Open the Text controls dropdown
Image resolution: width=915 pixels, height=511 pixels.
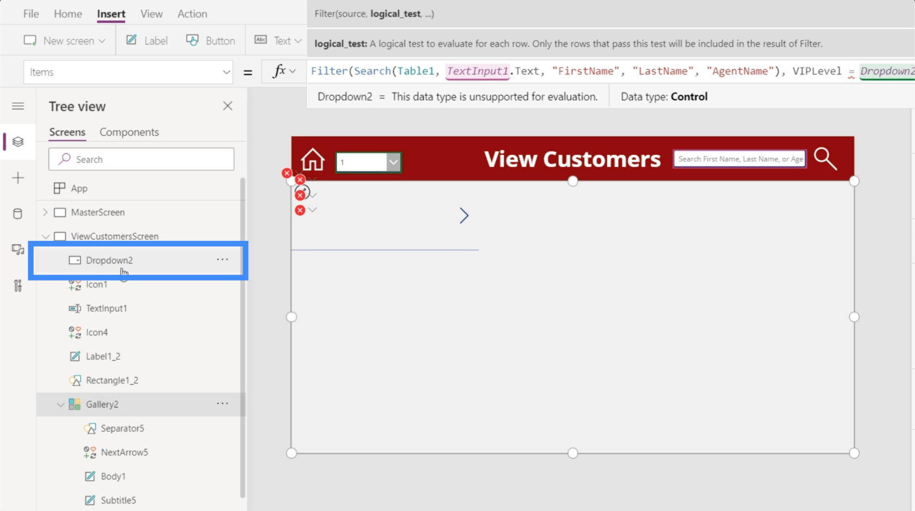pyautogui.click(x=278, y=41)
